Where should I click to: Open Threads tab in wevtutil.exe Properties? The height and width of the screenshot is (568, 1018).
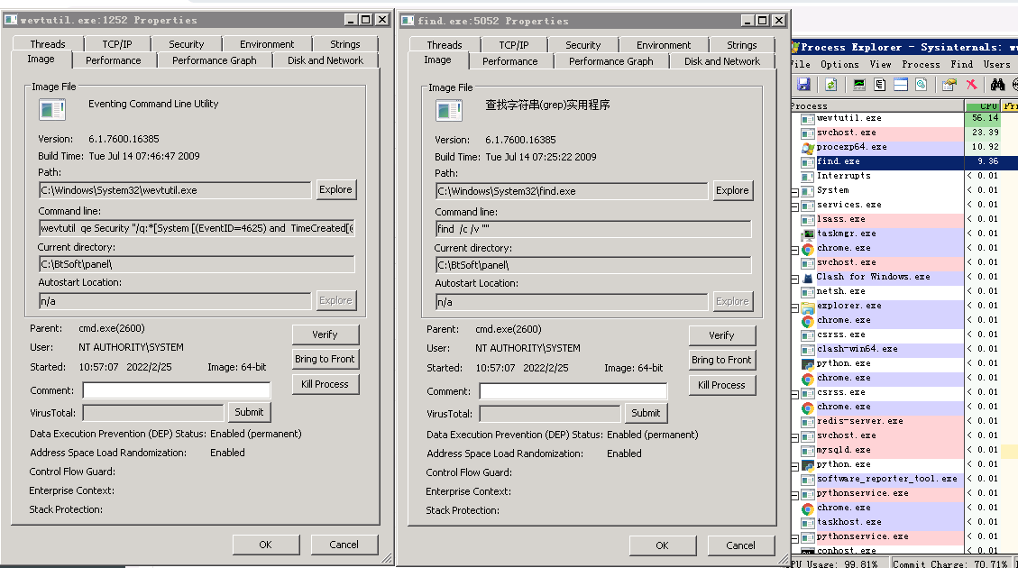point(48,44)
